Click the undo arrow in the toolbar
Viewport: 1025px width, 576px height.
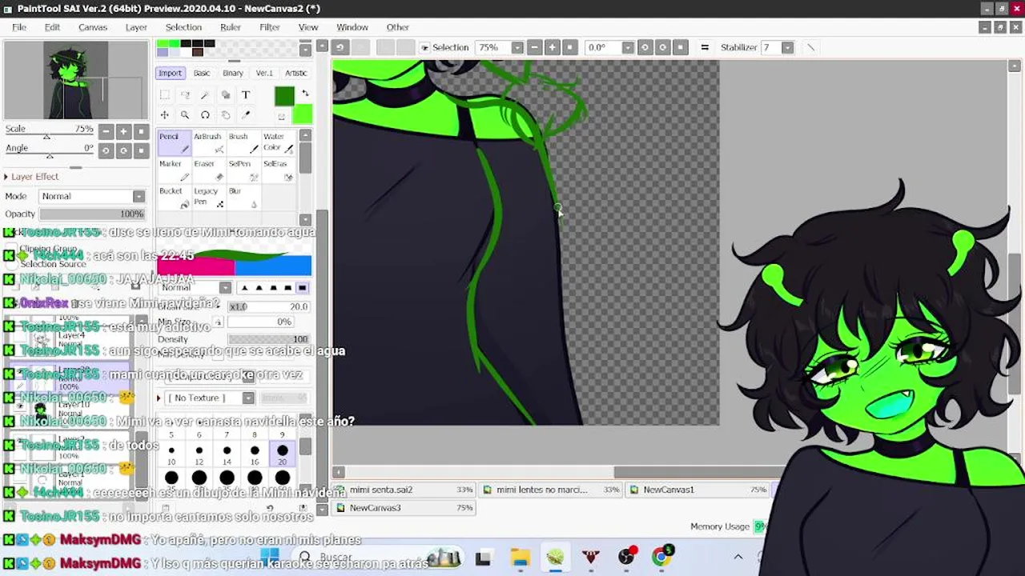coord(340,47)
